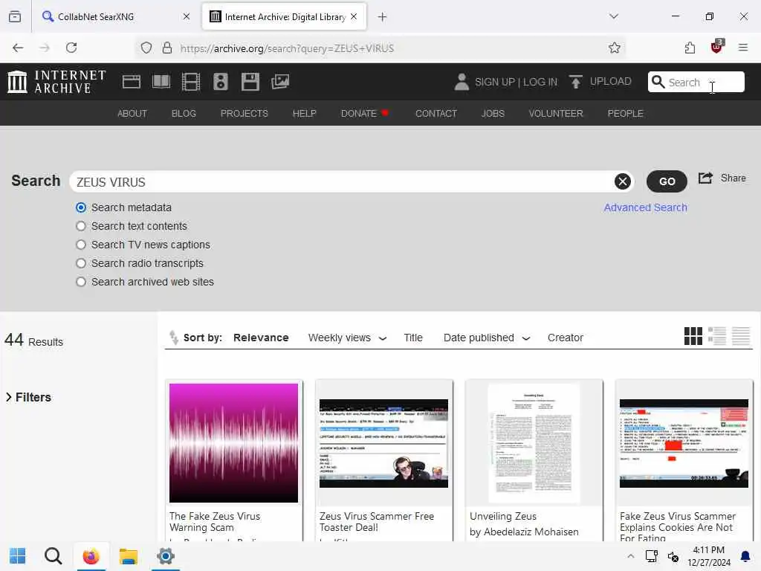Click the GO search button

pos(667,181)
